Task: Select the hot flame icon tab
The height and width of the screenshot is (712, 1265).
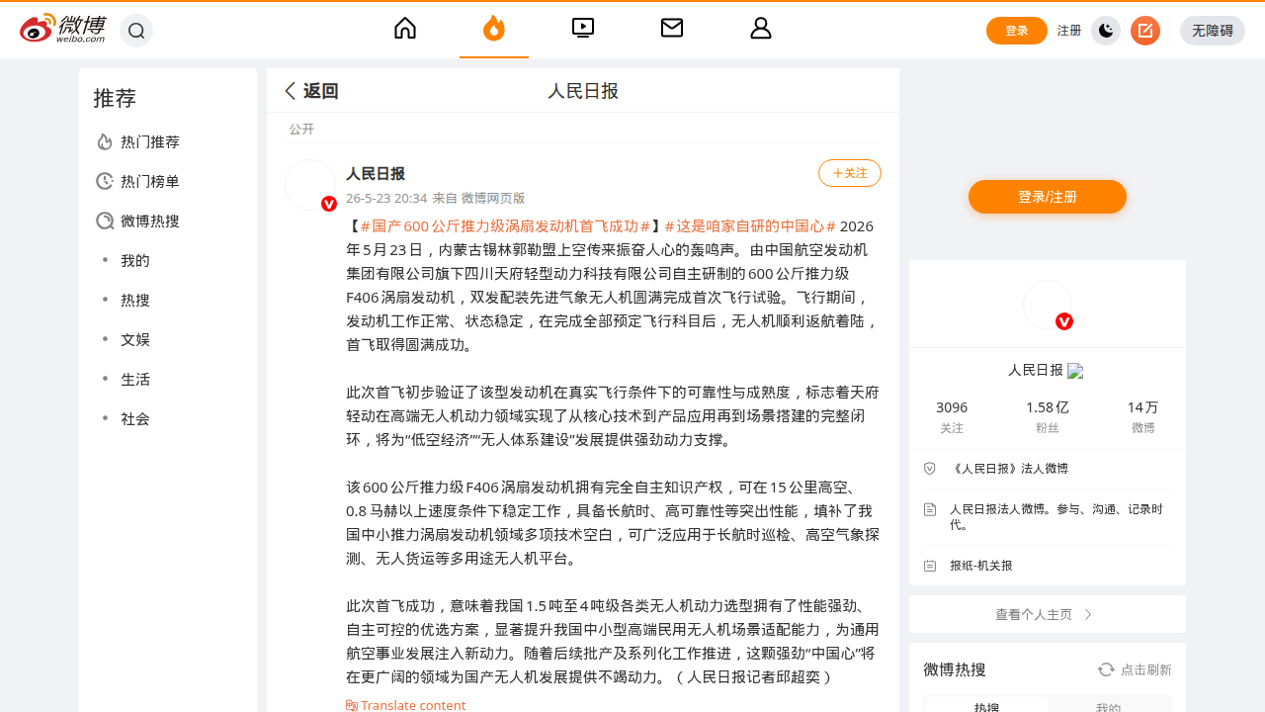Action: click(x=494, y=29)
